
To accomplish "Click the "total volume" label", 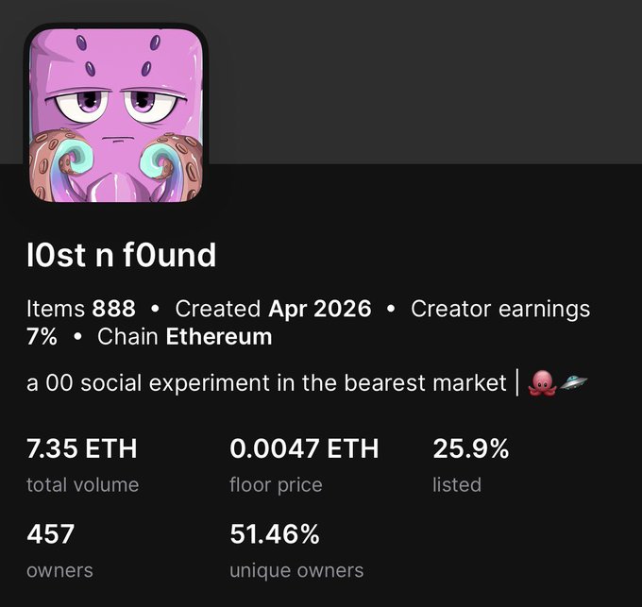I will click(x=82, y=485).
